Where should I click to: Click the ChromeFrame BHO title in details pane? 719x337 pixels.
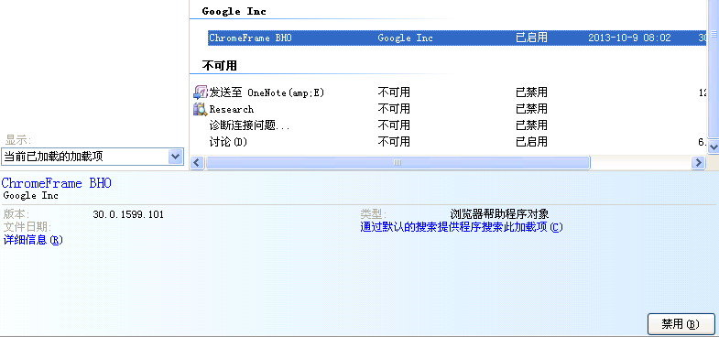(x=57, y=183)
